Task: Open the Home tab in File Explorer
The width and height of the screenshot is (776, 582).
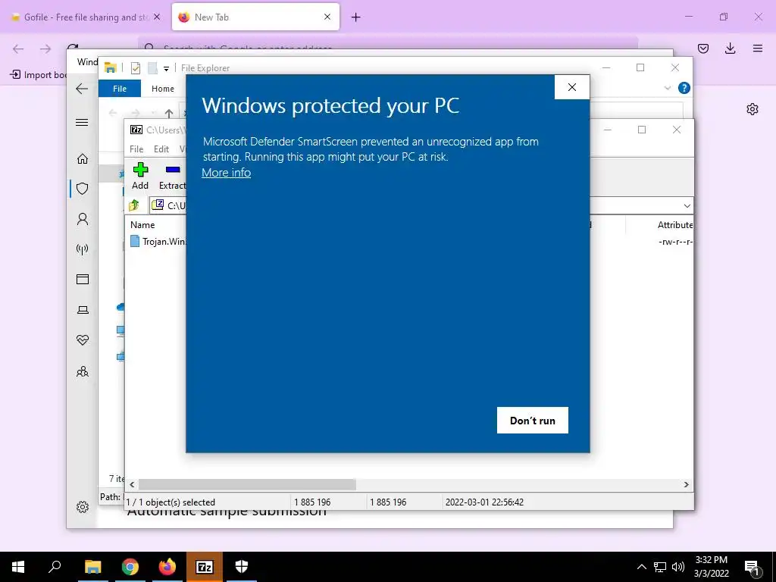Action: (163, 89)
